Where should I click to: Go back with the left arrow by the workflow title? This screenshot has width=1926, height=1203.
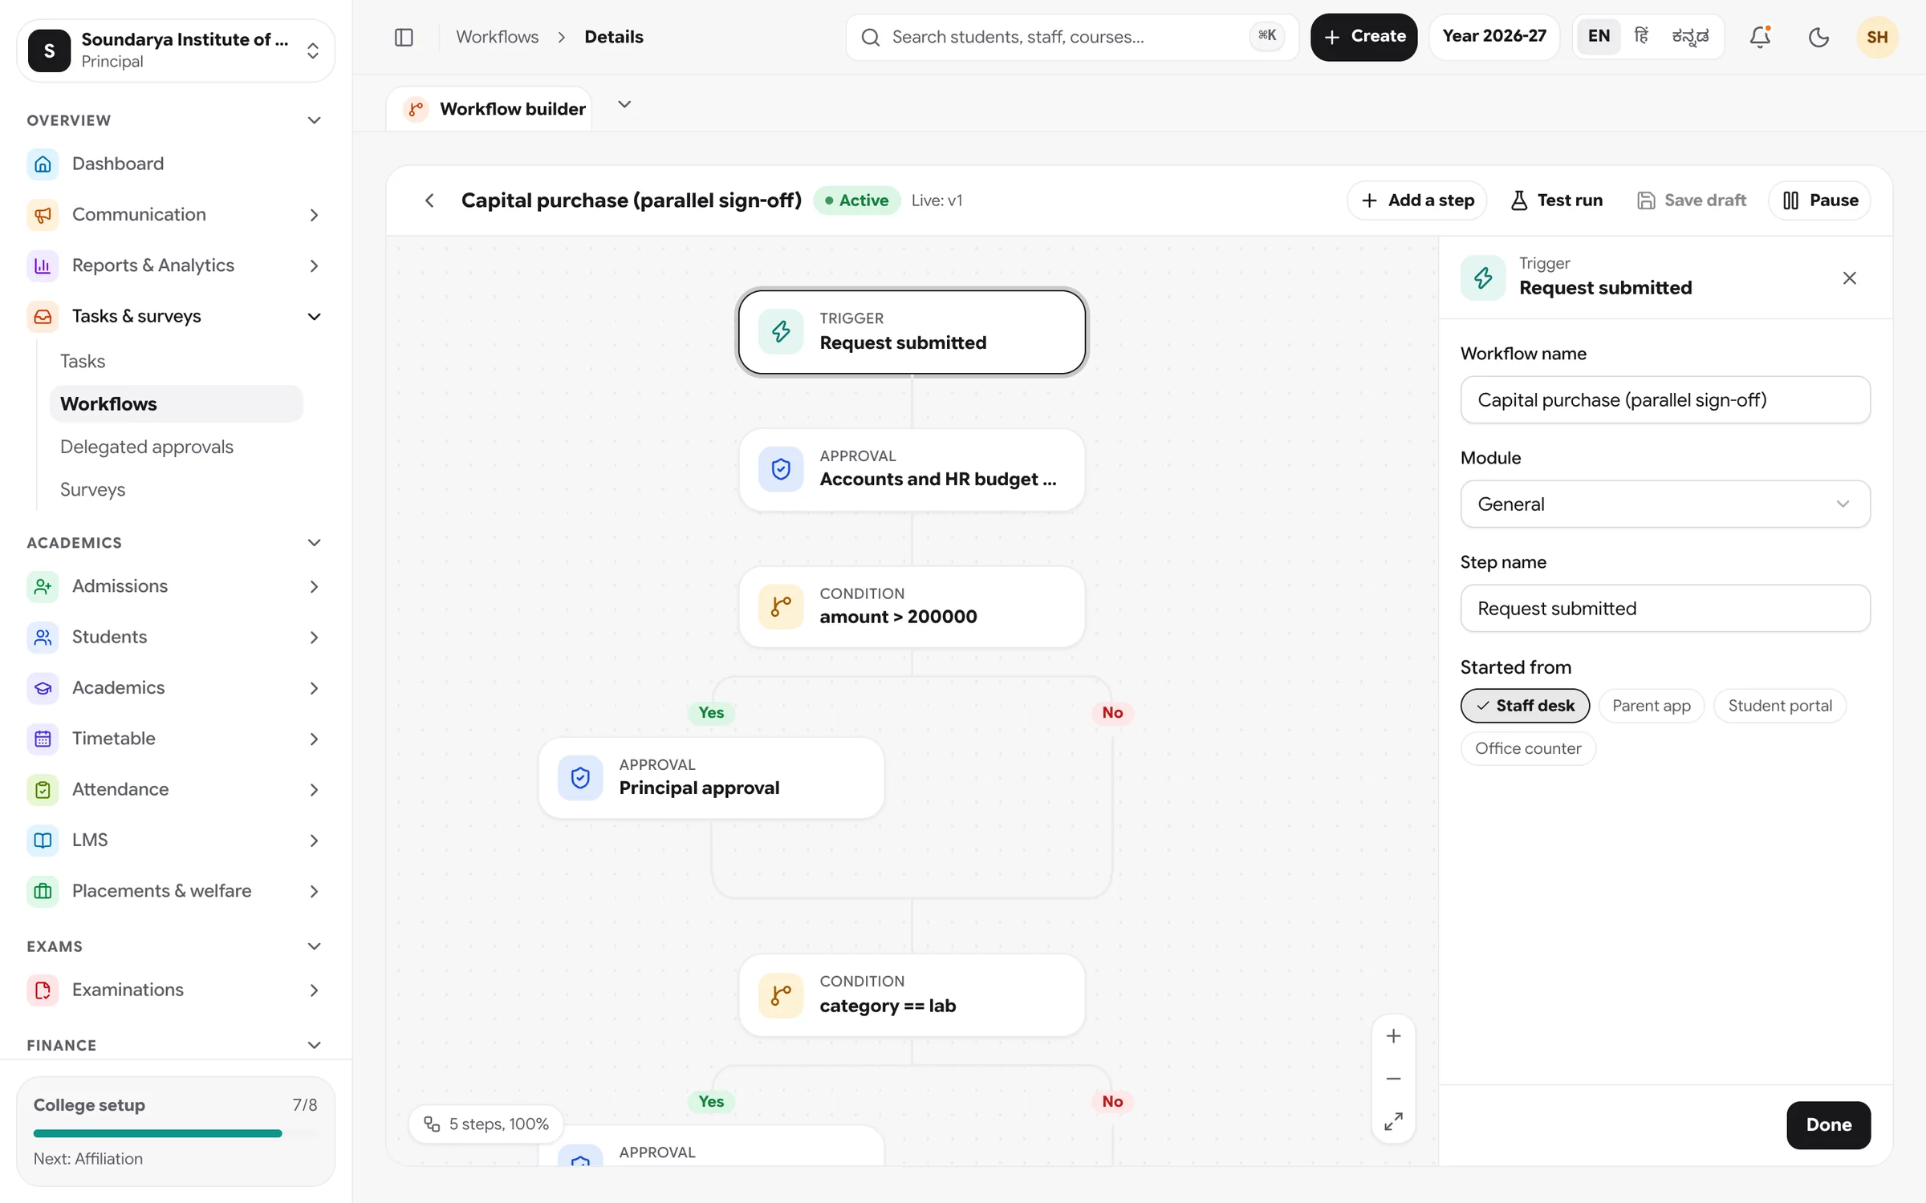pos(430,200)
